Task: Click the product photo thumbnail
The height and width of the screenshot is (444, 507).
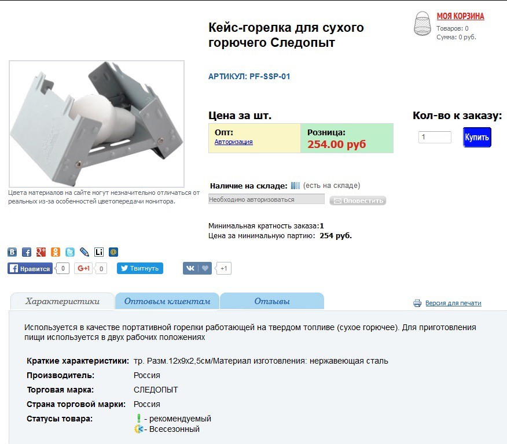Action: click(x=97, y=124)
